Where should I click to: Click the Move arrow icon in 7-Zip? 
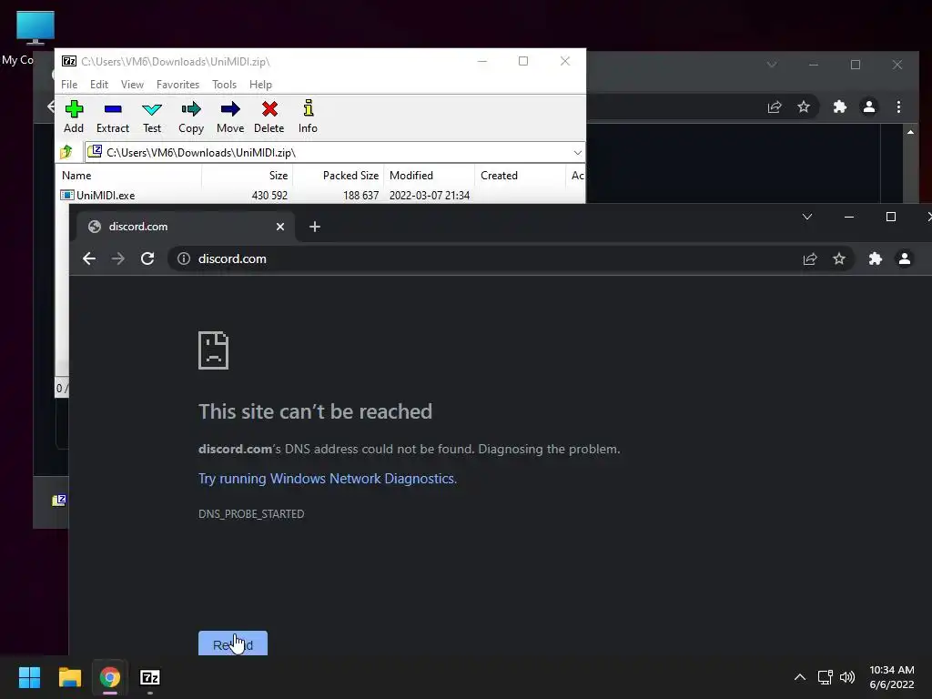[230, 117]
